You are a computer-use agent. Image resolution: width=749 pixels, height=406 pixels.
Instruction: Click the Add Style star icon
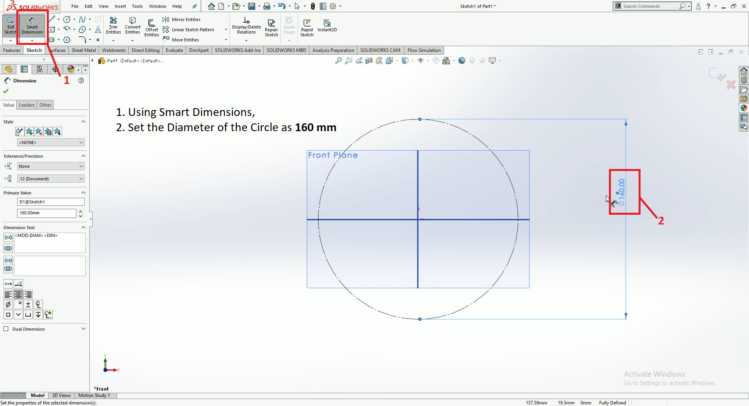[x=29, y=132]
